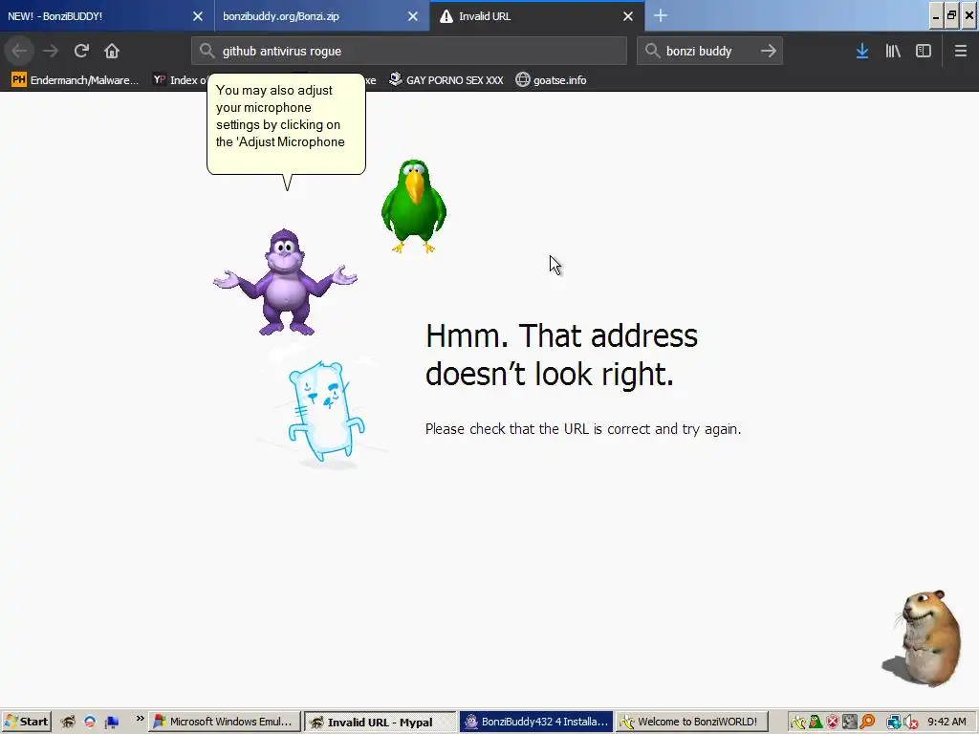Screen dimensions: 979x734
Task: Click the 'That address doesn't look right' heading
Action: tap(560, 355)
